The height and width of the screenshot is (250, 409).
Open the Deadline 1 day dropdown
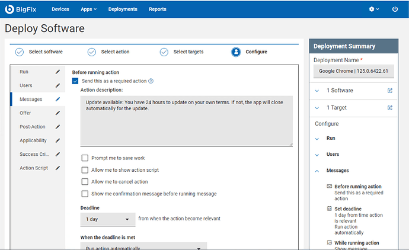[108, 219]
